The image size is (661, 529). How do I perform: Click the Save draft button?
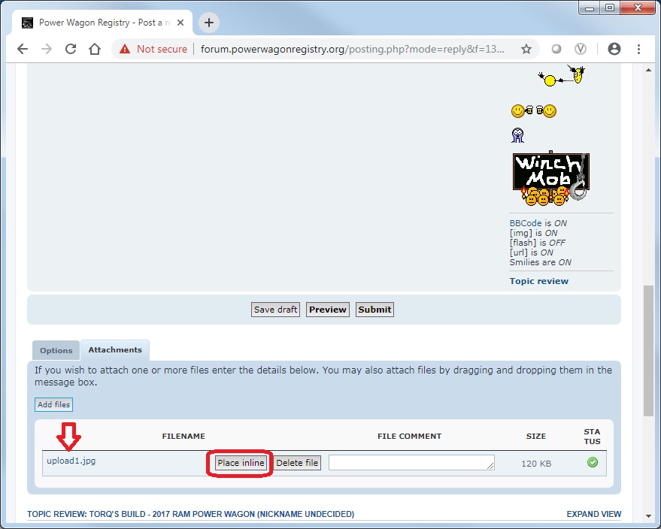click(275, 310)
